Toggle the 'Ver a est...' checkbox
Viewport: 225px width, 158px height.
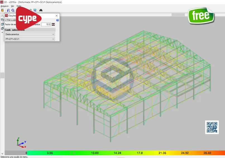tap(6, 20)
